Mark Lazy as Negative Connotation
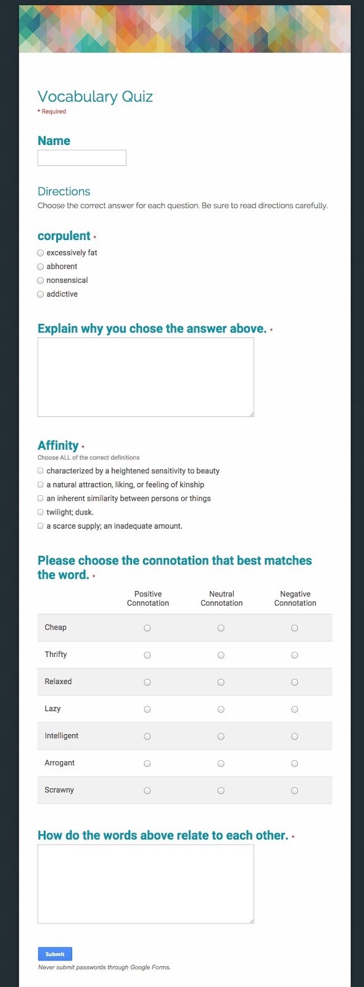 (x=294, y=709)
